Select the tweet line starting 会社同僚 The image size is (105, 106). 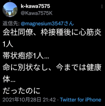coord(52,32)
